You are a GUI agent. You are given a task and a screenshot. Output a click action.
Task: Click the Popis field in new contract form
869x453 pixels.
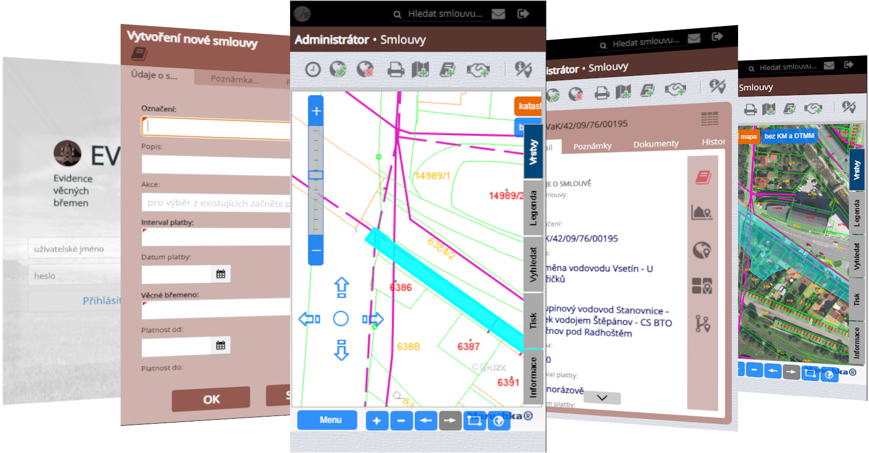(x=216, y=165)
